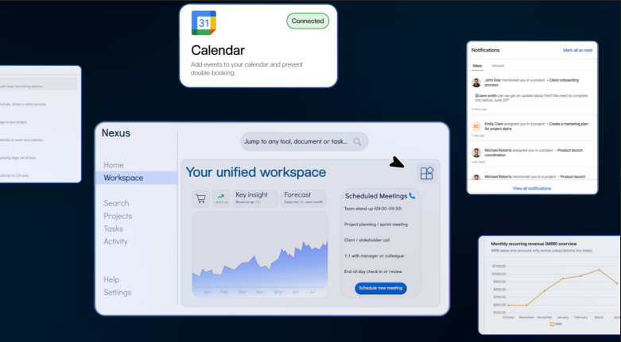
Task: Click Emily Clark's EC avatar
Action: (476, 126)
